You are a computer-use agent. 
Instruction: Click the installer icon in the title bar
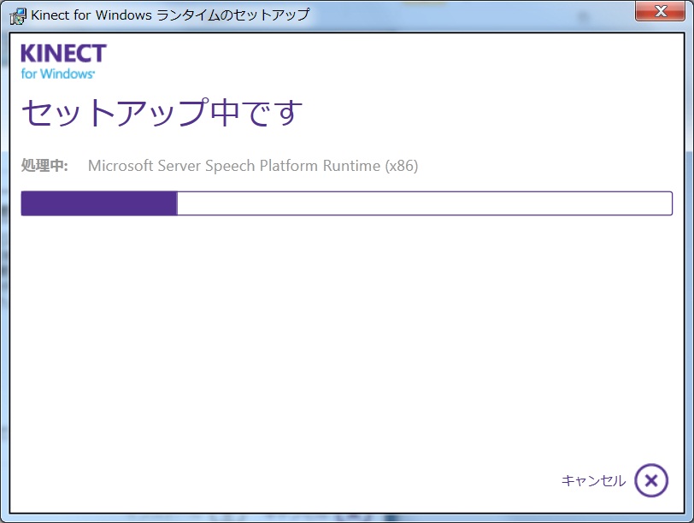[x=18, y=15]
